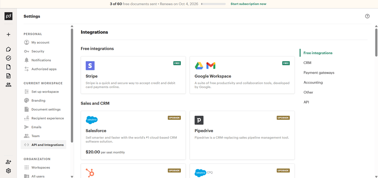Open Emails settings
Viewport: 378px width, 178px height.
36,127
